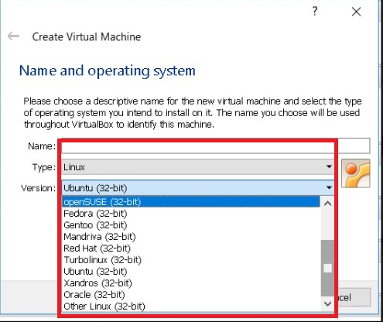This screenshot has width=383, height=322.
Task: Click the version list scroll up arrow
Action: 327,204
